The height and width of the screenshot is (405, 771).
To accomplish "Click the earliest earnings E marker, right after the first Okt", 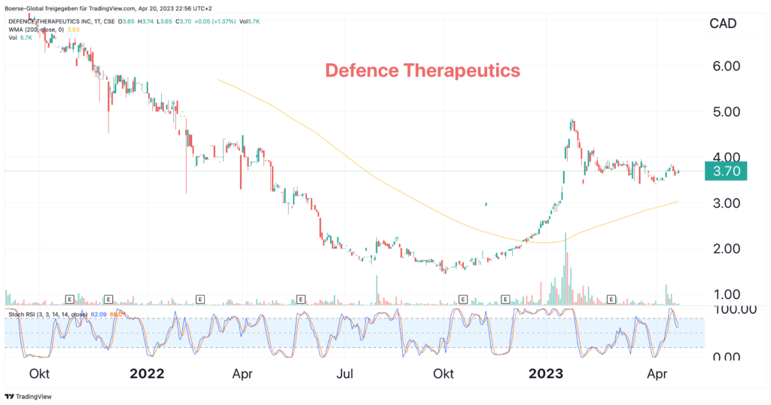I will [69, 299].
